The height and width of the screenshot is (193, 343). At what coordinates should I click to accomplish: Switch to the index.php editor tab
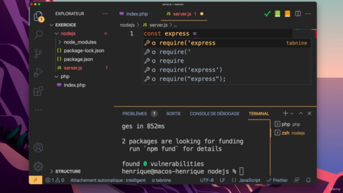pyautogui.click(x=133, y=14)
